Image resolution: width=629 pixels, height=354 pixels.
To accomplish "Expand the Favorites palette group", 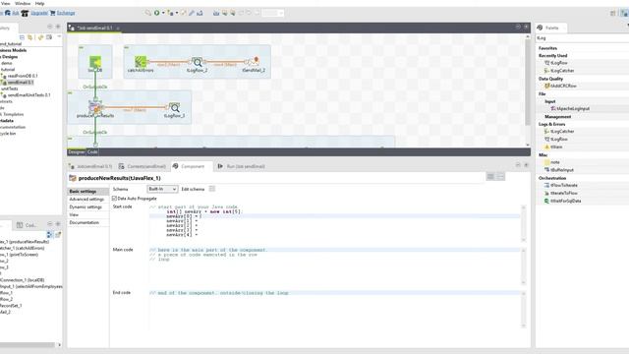I will (547, 48).
